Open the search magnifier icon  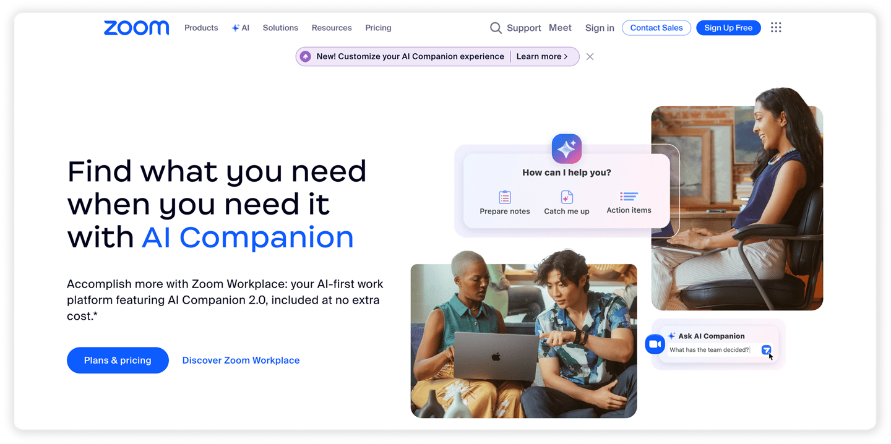point(496,28)
